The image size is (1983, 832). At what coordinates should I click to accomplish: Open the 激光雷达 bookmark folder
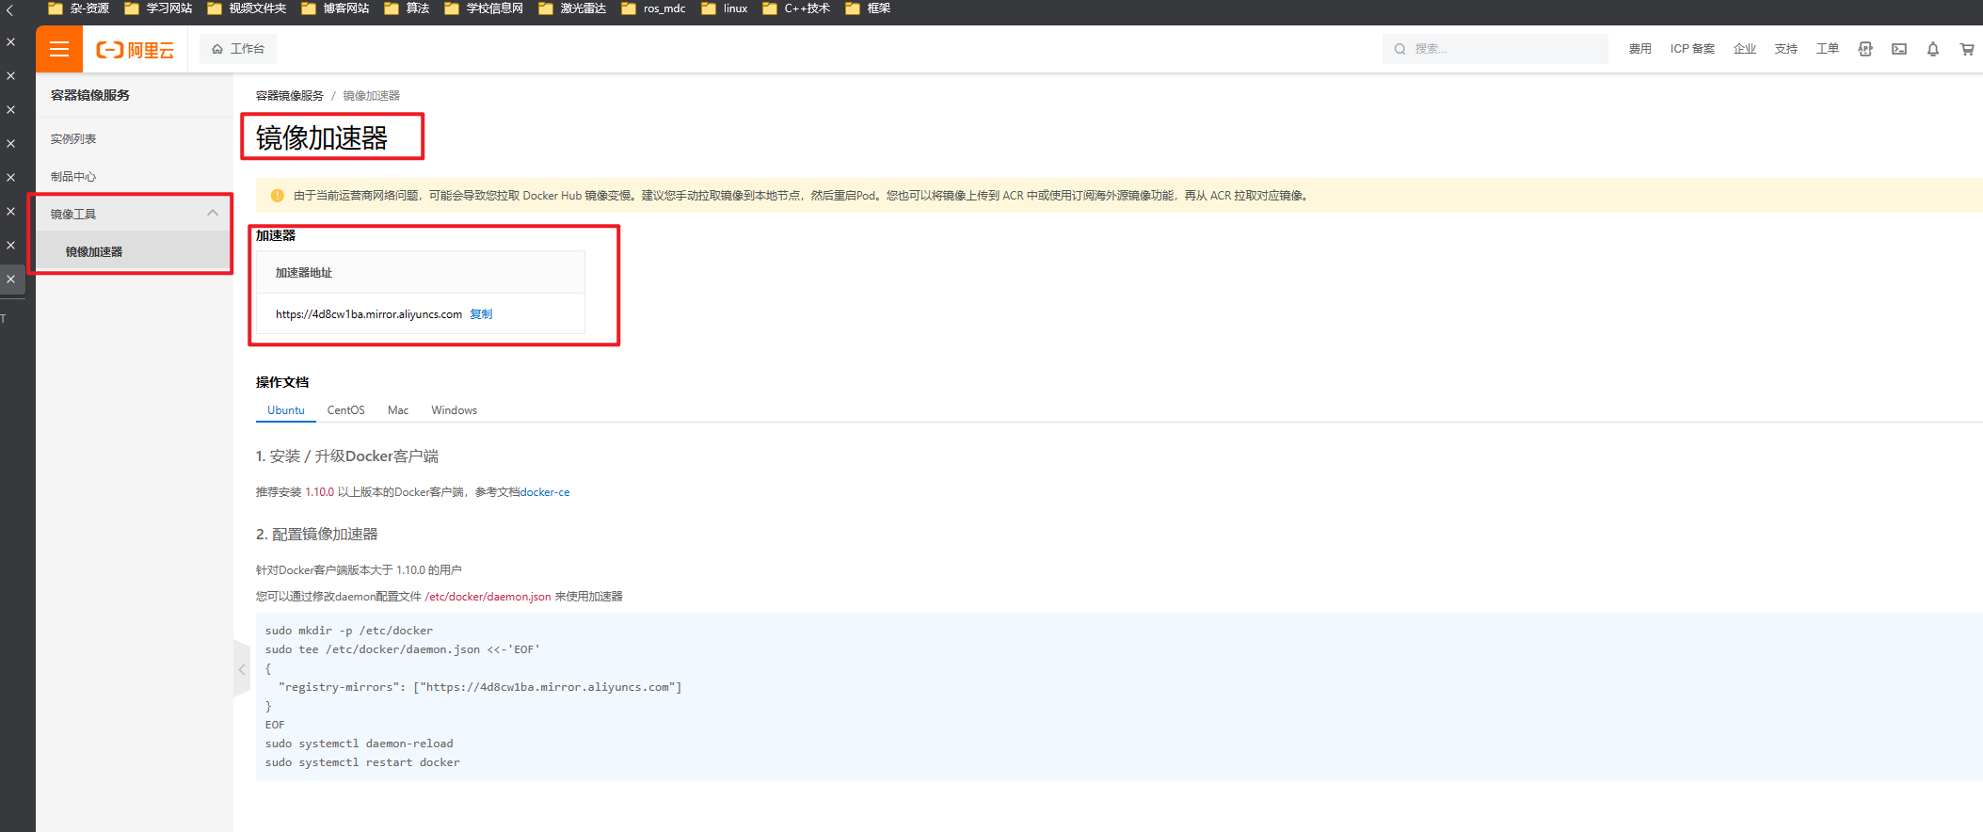click(572, 8)
